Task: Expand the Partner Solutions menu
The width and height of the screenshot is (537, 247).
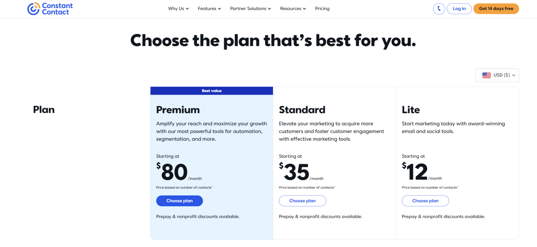Action: [x=248, y=8]
